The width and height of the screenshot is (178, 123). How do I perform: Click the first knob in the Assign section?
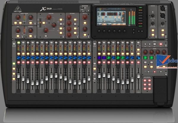(145, 52)
